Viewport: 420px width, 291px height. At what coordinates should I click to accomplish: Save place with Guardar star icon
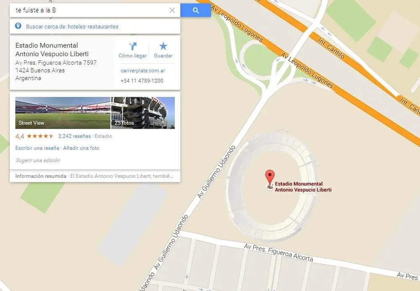163,46
